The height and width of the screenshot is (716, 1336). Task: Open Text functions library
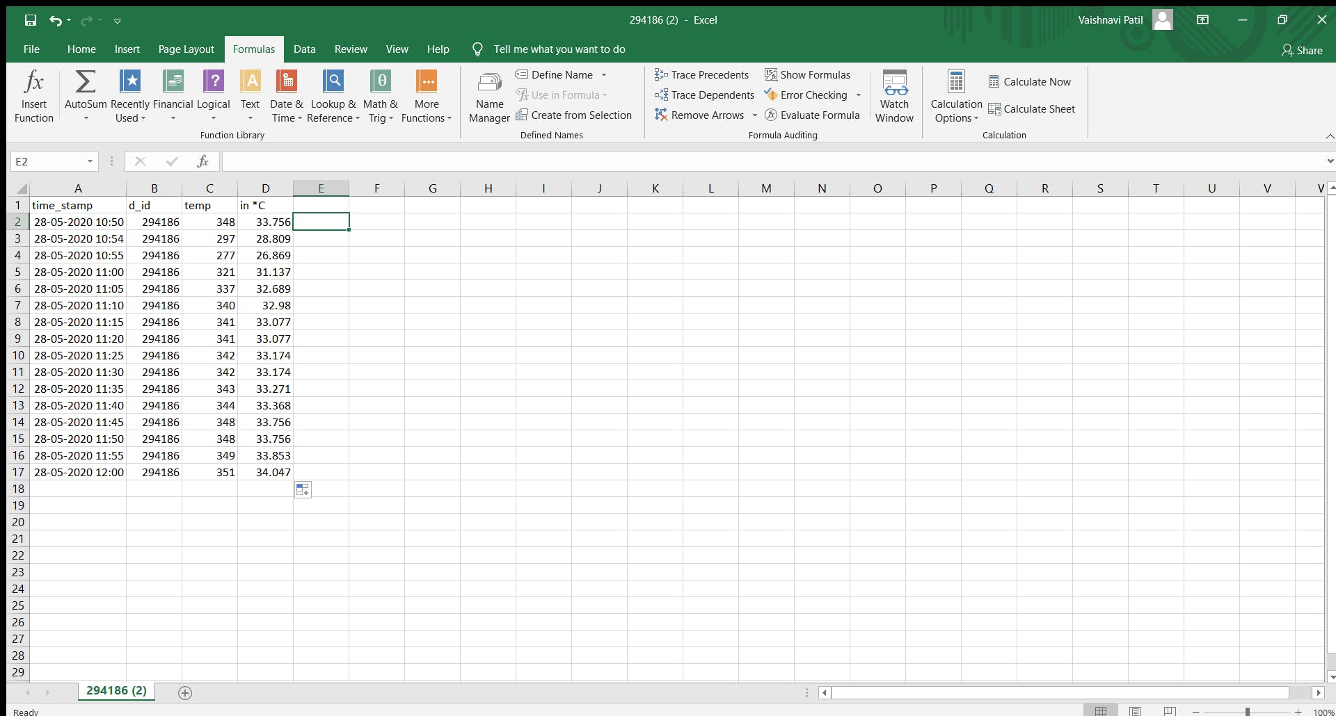pos(250,96)
